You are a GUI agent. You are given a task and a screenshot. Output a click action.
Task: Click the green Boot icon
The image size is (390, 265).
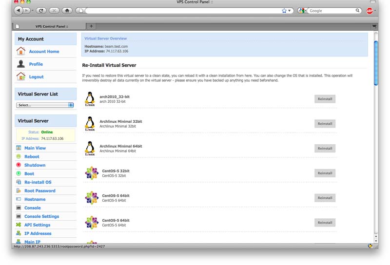[x=19, y=173]
